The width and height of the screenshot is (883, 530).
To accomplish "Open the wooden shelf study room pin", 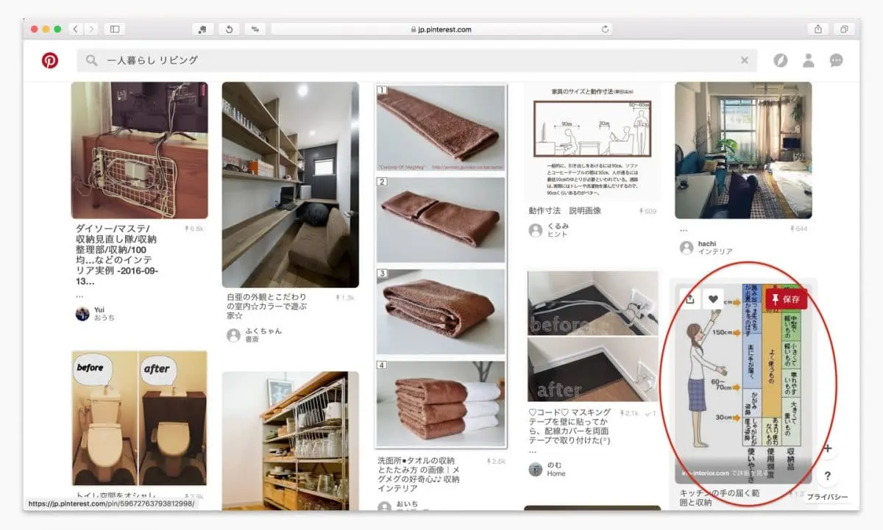I will pyautogui.click(x=291, y=185).
